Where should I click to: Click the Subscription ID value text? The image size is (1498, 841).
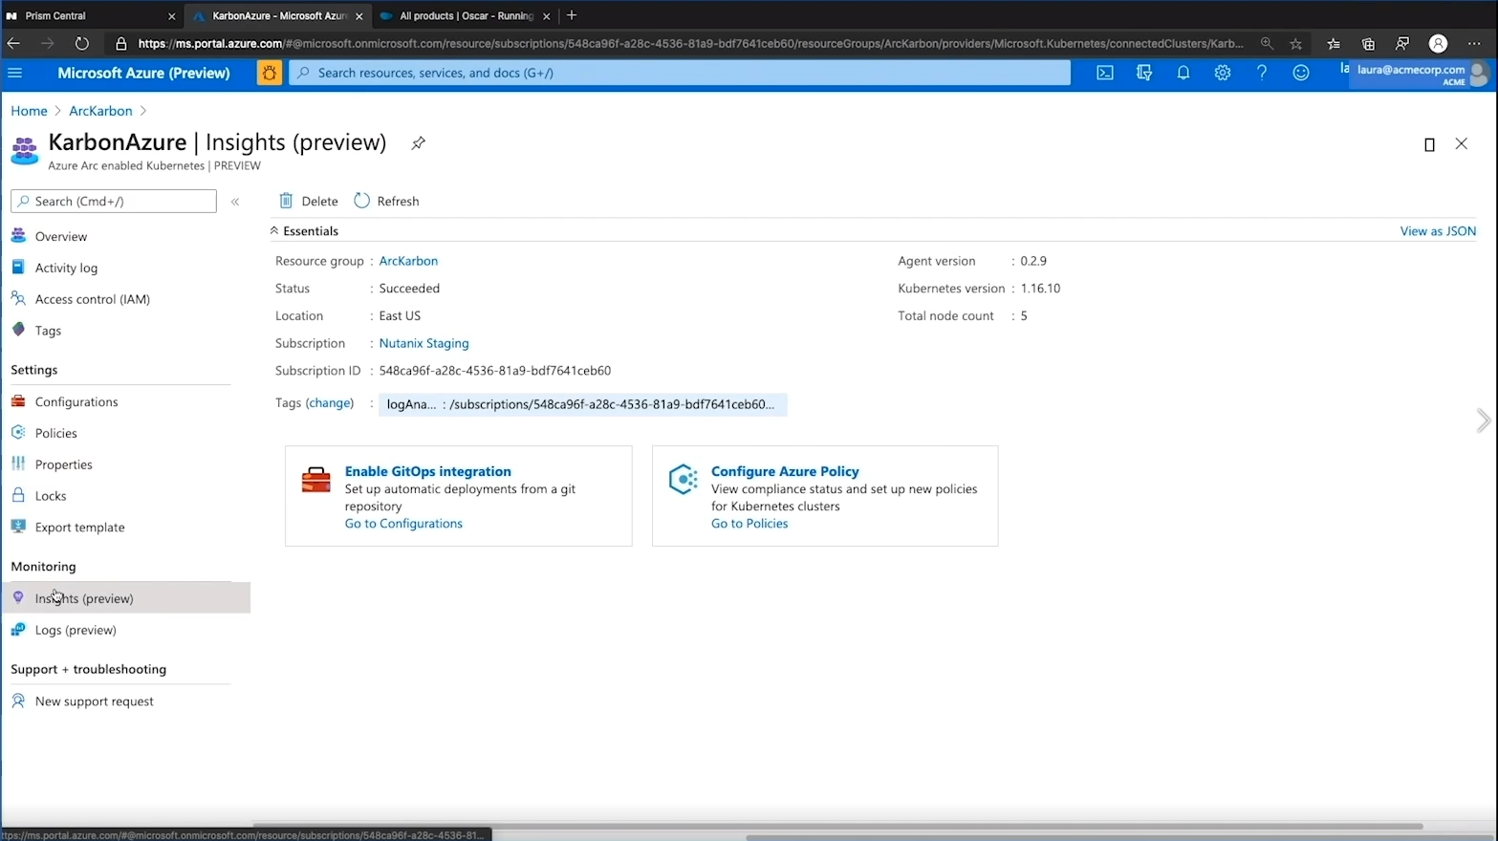coord(494,371)
